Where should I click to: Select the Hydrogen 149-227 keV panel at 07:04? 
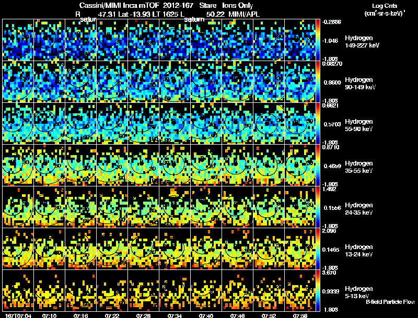(18, 40)
